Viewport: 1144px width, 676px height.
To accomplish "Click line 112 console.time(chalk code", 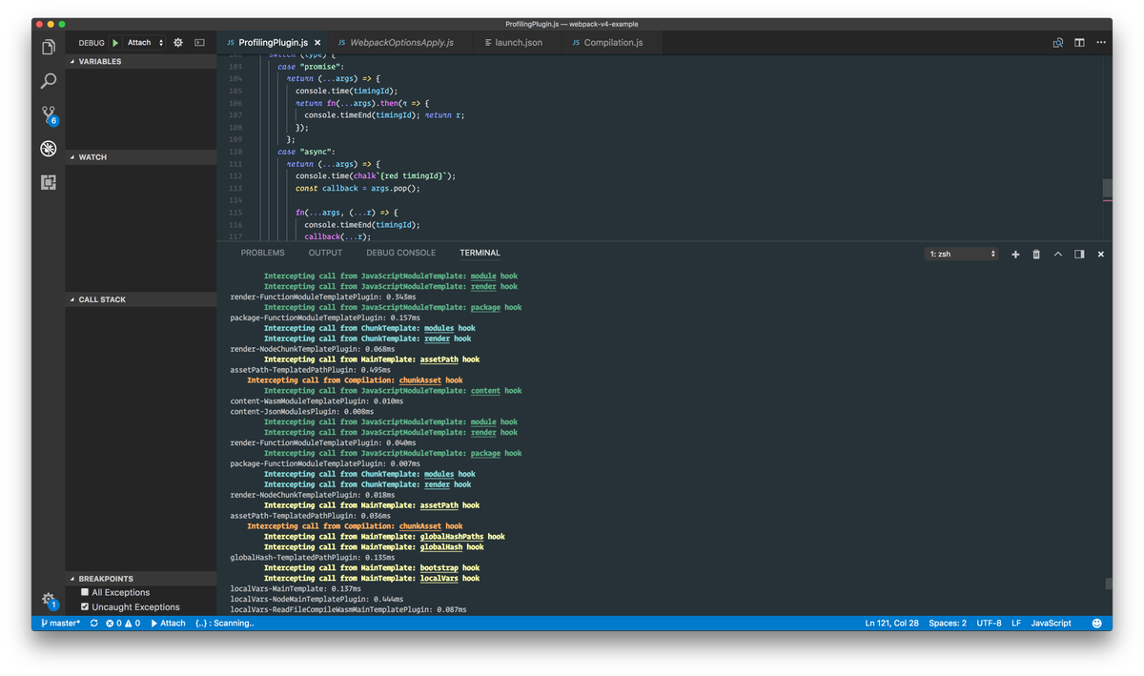I will click(x=376, y=176).
